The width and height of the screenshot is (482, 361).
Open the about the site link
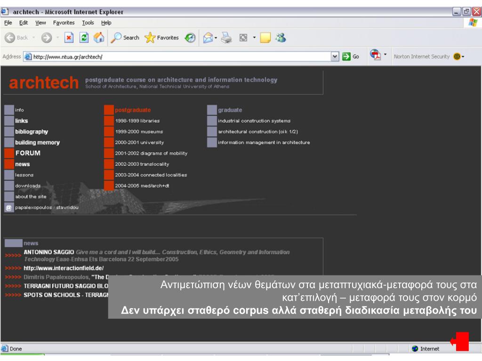(31, 196)
